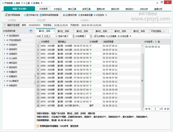
Task: Open the 帮助 menu
Action: click(x=38, y=3)
